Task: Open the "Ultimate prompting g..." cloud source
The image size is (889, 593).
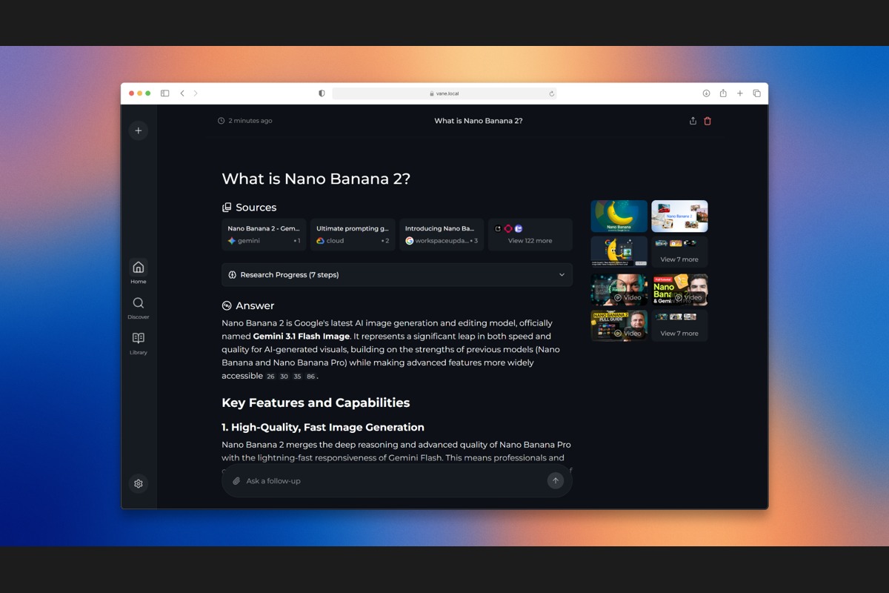Action: coord(353,234)
